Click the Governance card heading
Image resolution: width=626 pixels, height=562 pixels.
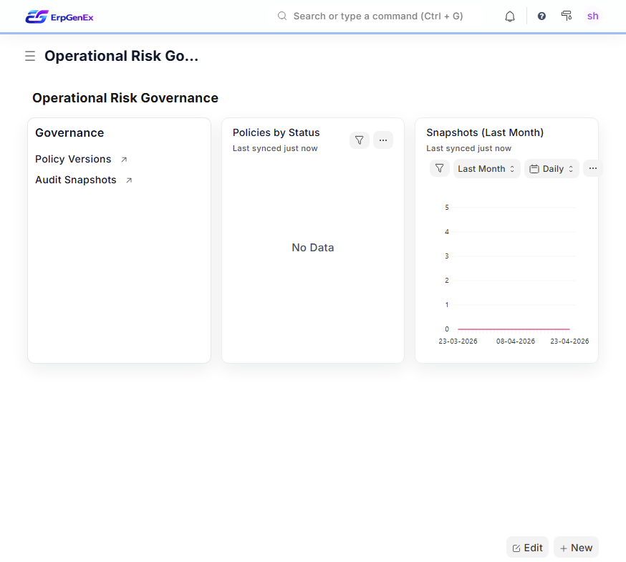[x=69, y=132]
